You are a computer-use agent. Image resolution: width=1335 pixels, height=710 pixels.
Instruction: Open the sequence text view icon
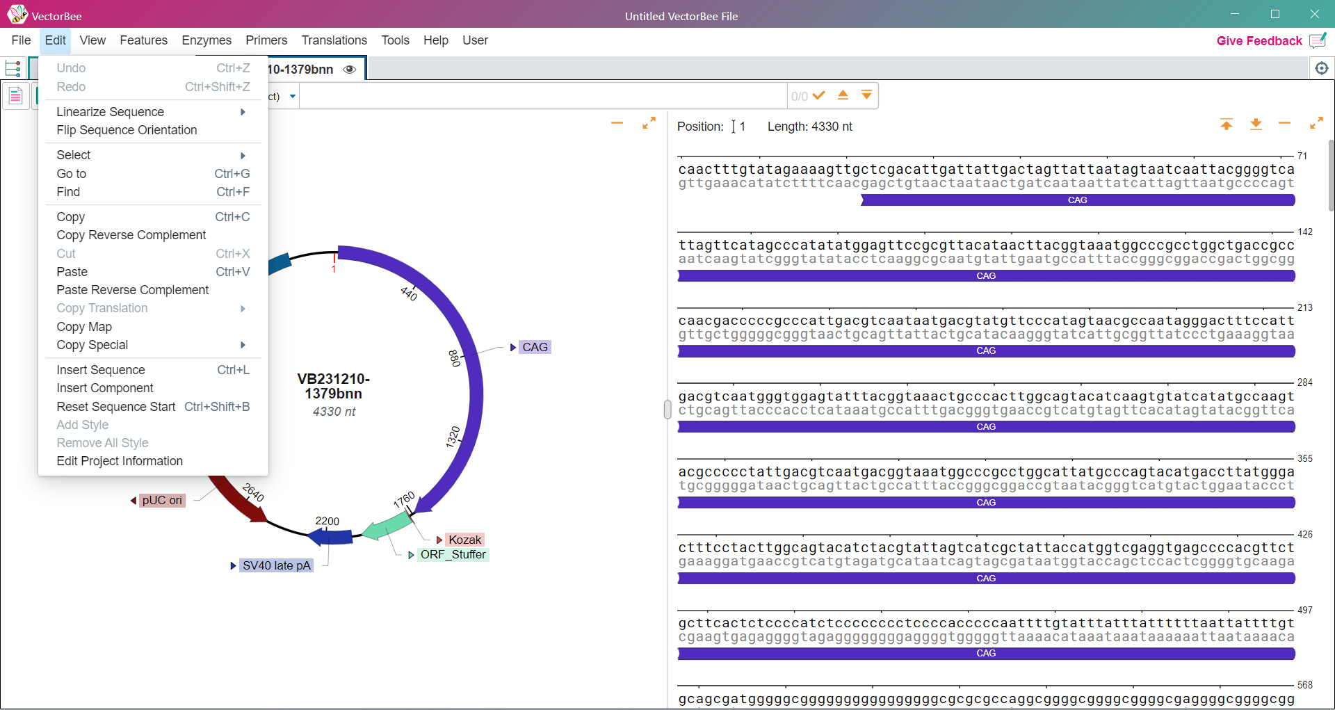click(15, 96)
